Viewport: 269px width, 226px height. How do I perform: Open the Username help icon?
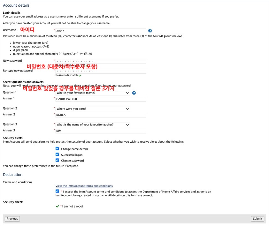click(150, 31)
